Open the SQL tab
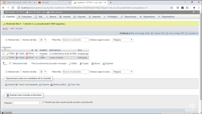This screenshot has height=114, width=202. (39, 17)
